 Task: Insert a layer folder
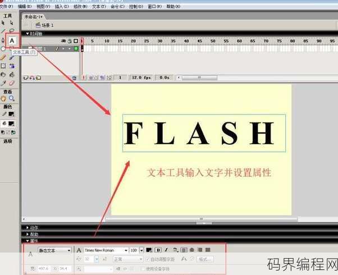[x=38, y=78]
